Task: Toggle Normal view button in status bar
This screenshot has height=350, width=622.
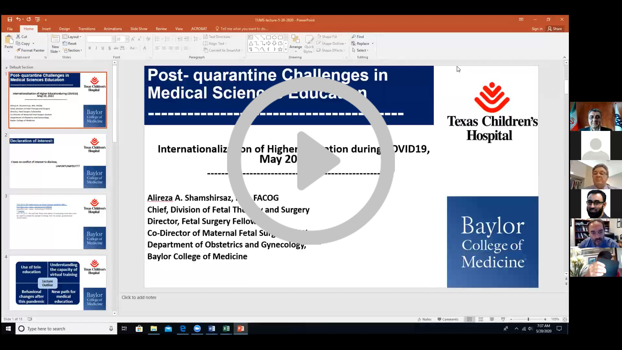Action: (469, 319)
